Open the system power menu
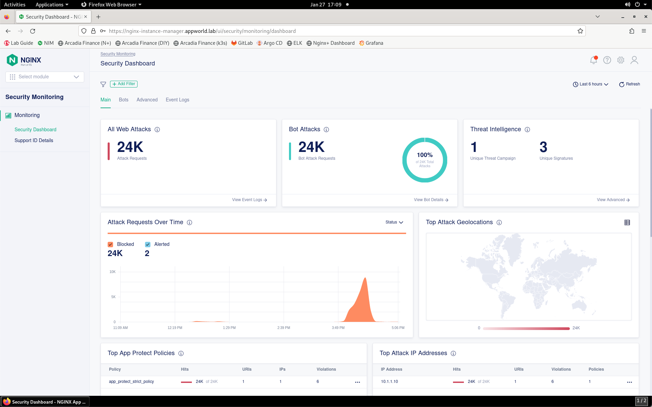Viewport: 652px width, 407px height. click(640, 5)
